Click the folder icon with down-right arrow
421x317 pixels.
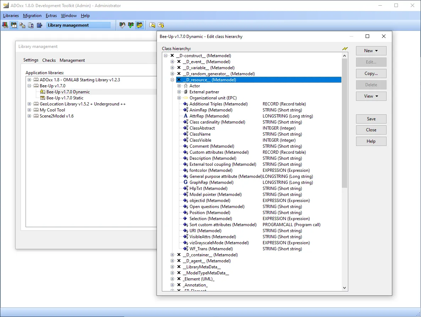(x=161, y=25)
